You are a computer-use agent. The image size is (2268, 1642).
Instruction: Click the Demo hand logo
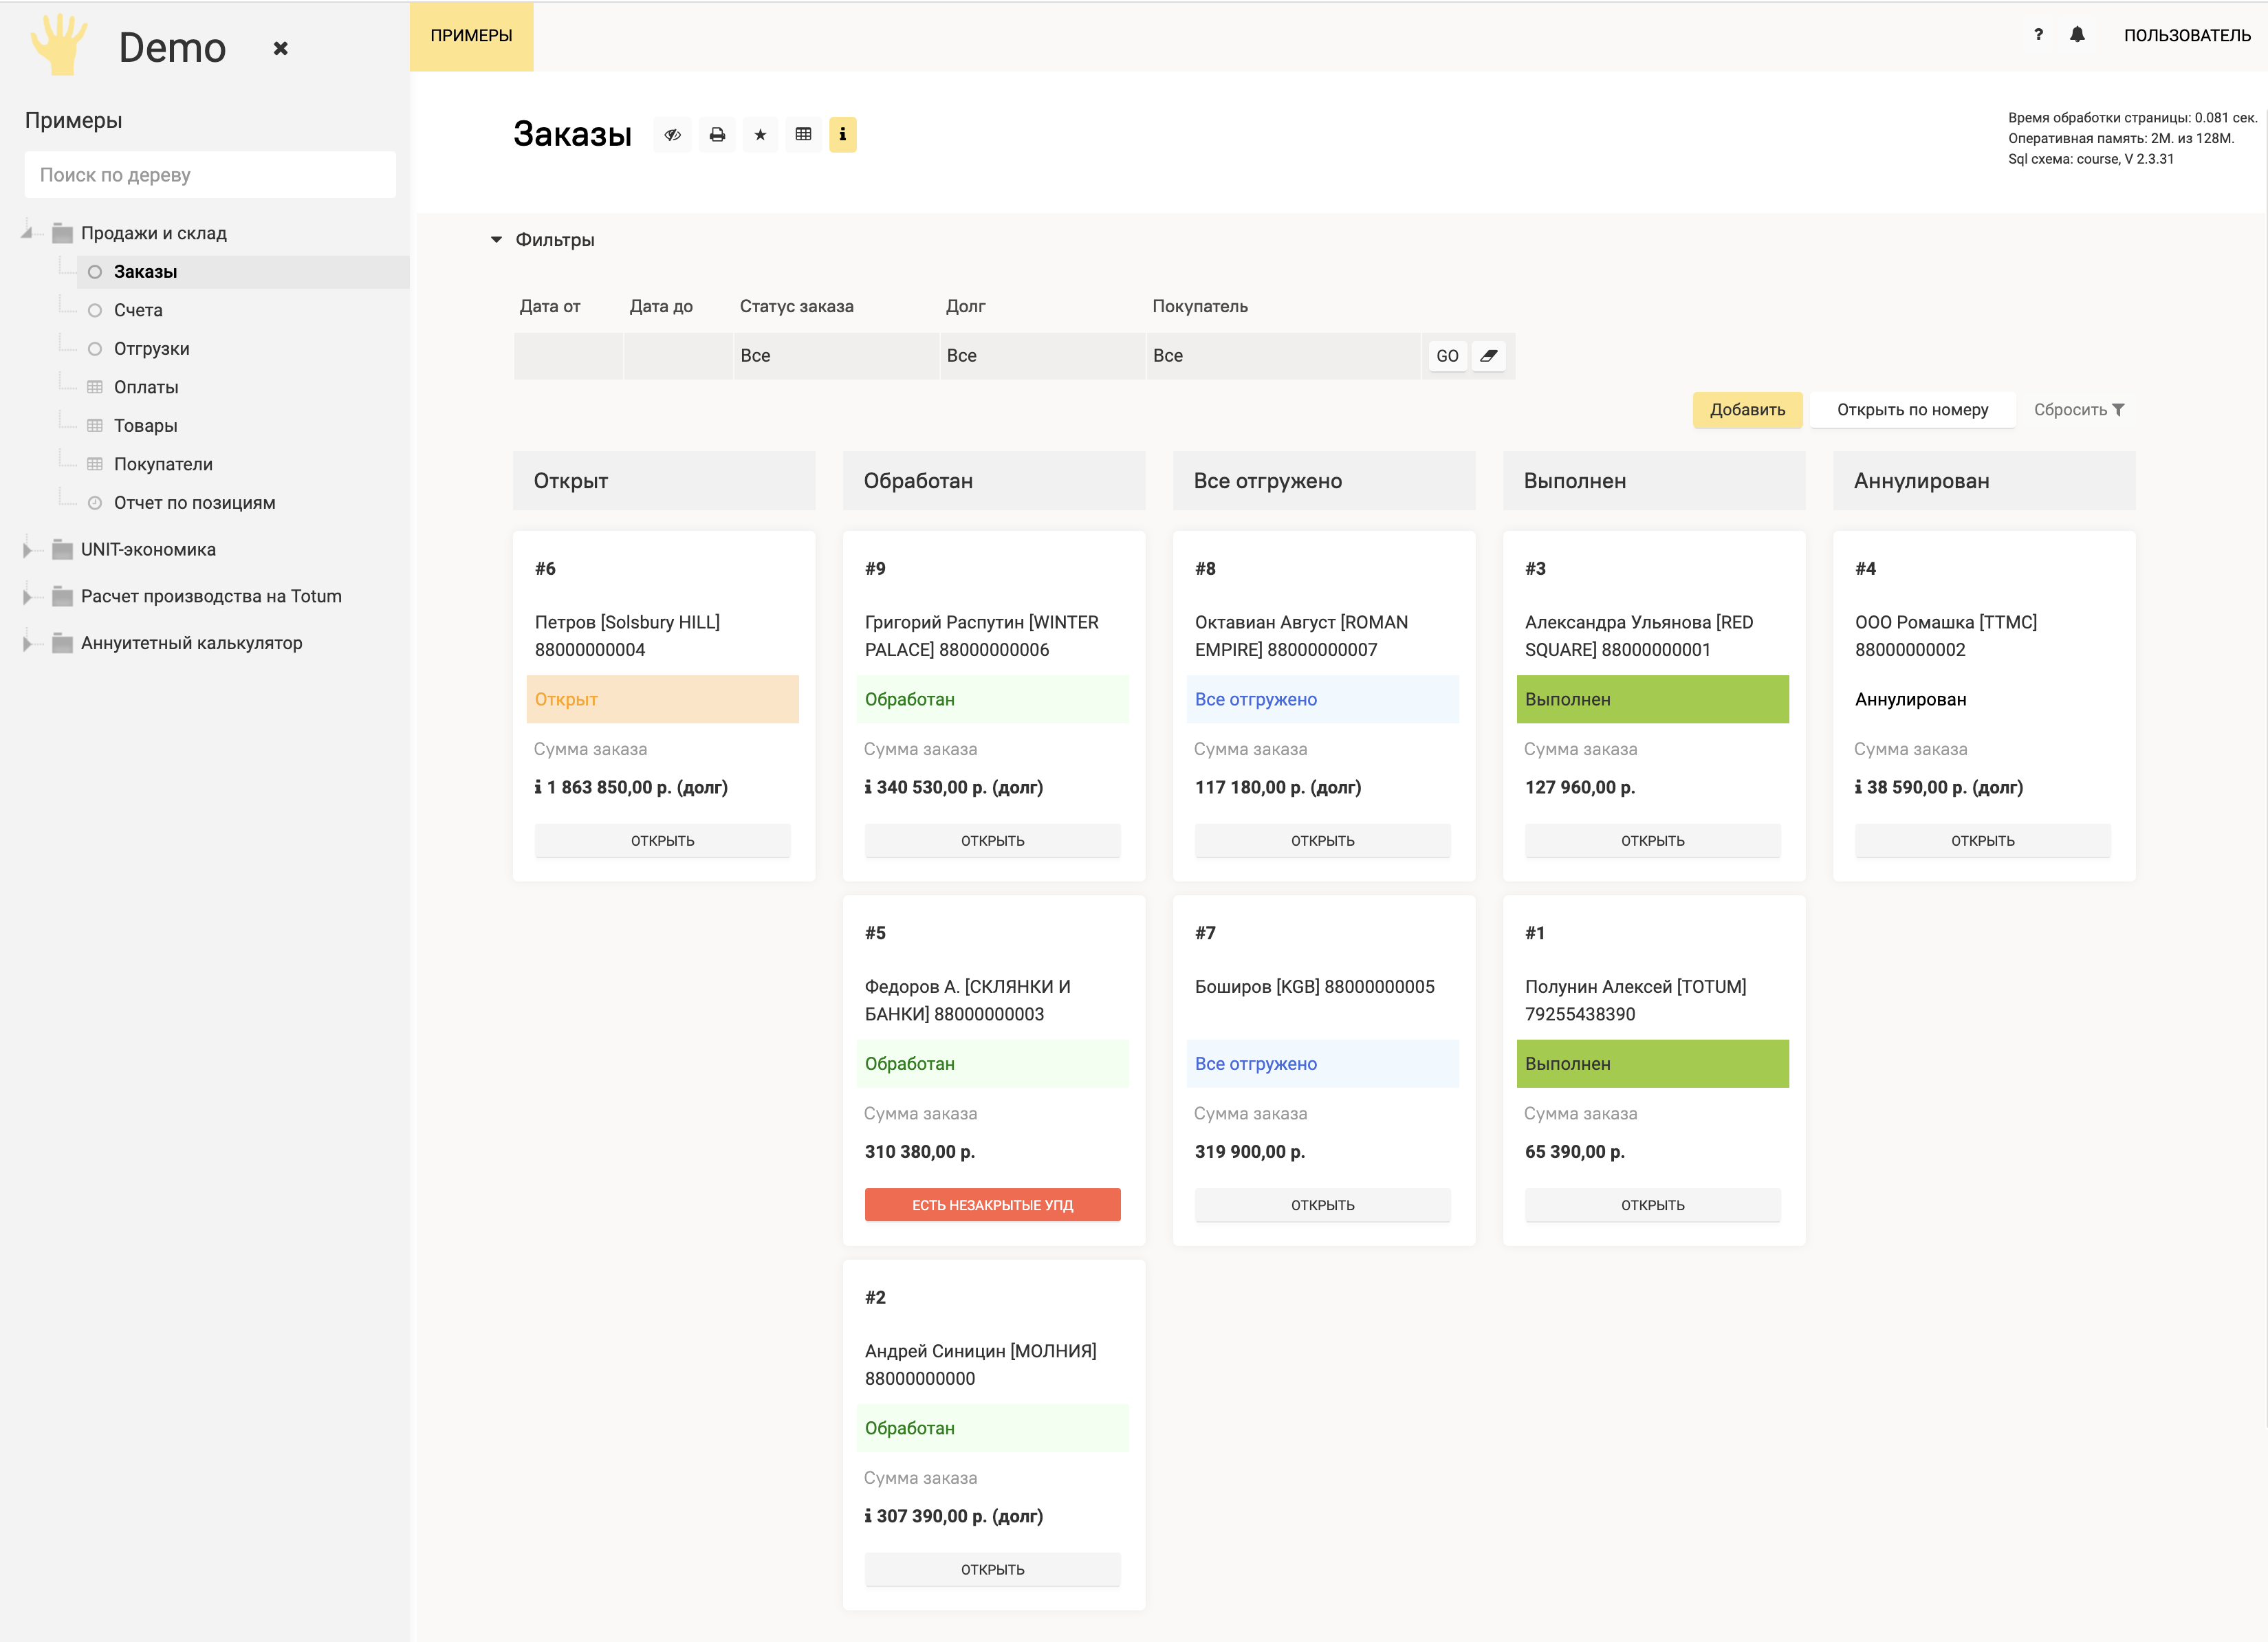pyautogui.click(x=59, y=44)
